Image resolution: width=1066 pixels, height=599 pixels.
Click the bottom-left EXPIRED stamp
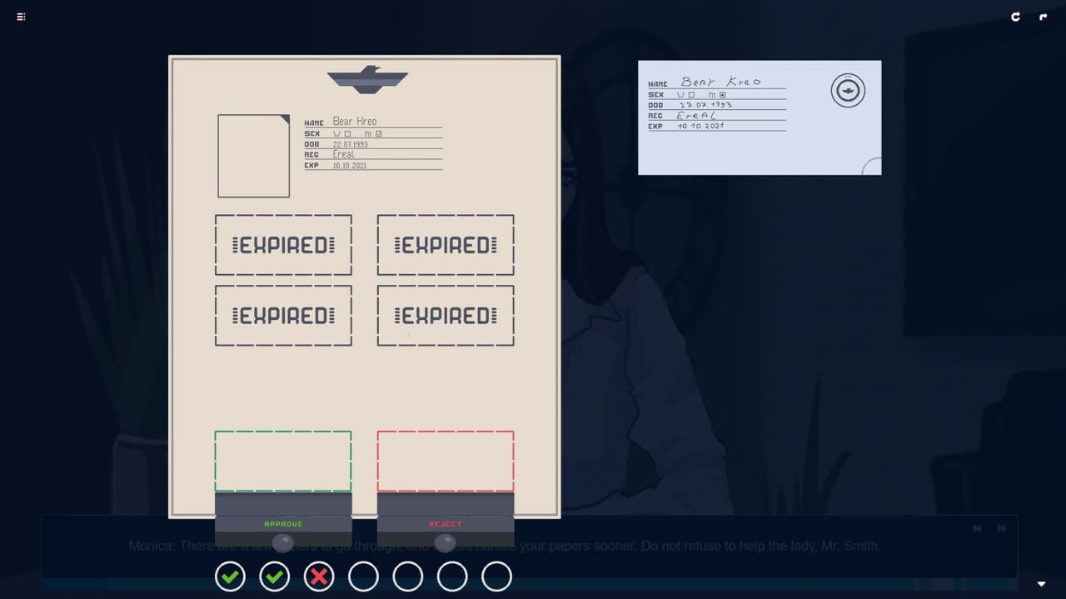283,316
